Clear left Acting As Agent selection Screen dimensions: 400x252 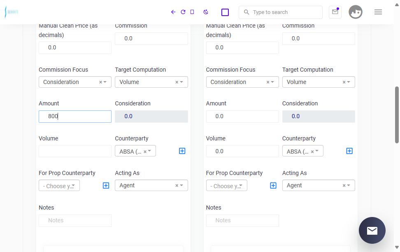point(177,186)
